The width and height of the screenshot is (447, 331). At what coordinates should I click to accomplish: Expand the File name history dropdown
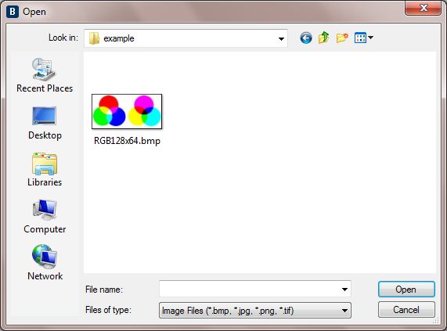[x=344, y=289]
